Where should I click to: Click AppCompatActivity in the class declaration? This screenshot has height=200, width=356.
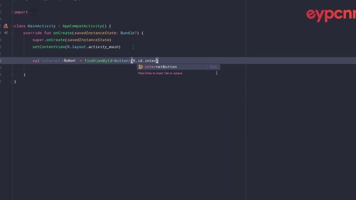click(82, 26)
